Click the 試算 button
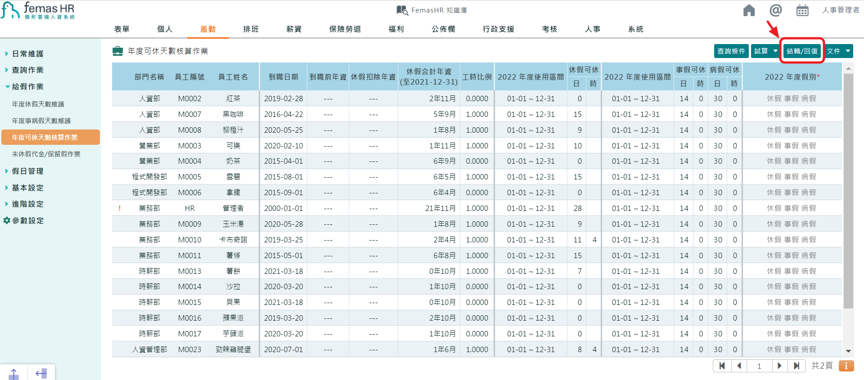This screenshot has width=864, height=380. [x=761, y=51]
